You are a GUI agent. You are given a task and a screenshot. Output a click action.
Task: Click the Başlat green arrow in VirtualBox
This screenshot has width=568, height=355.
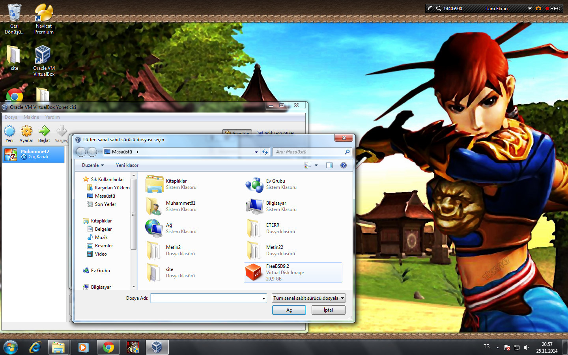pyautogui.click(x=44, y=134)
